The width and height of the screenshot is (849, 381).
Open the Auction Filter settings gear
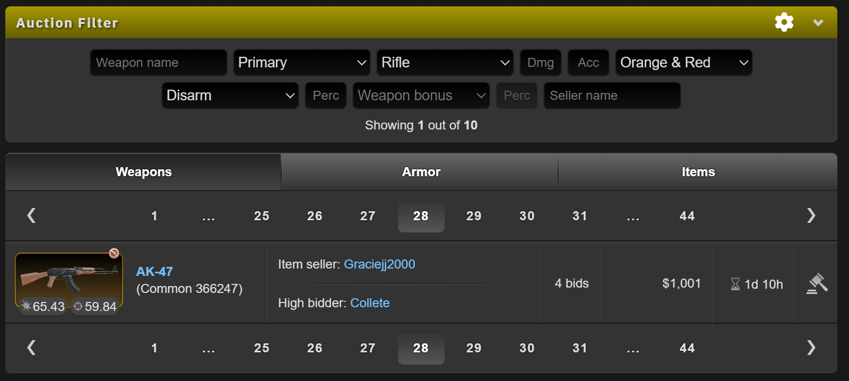[784, 22]
